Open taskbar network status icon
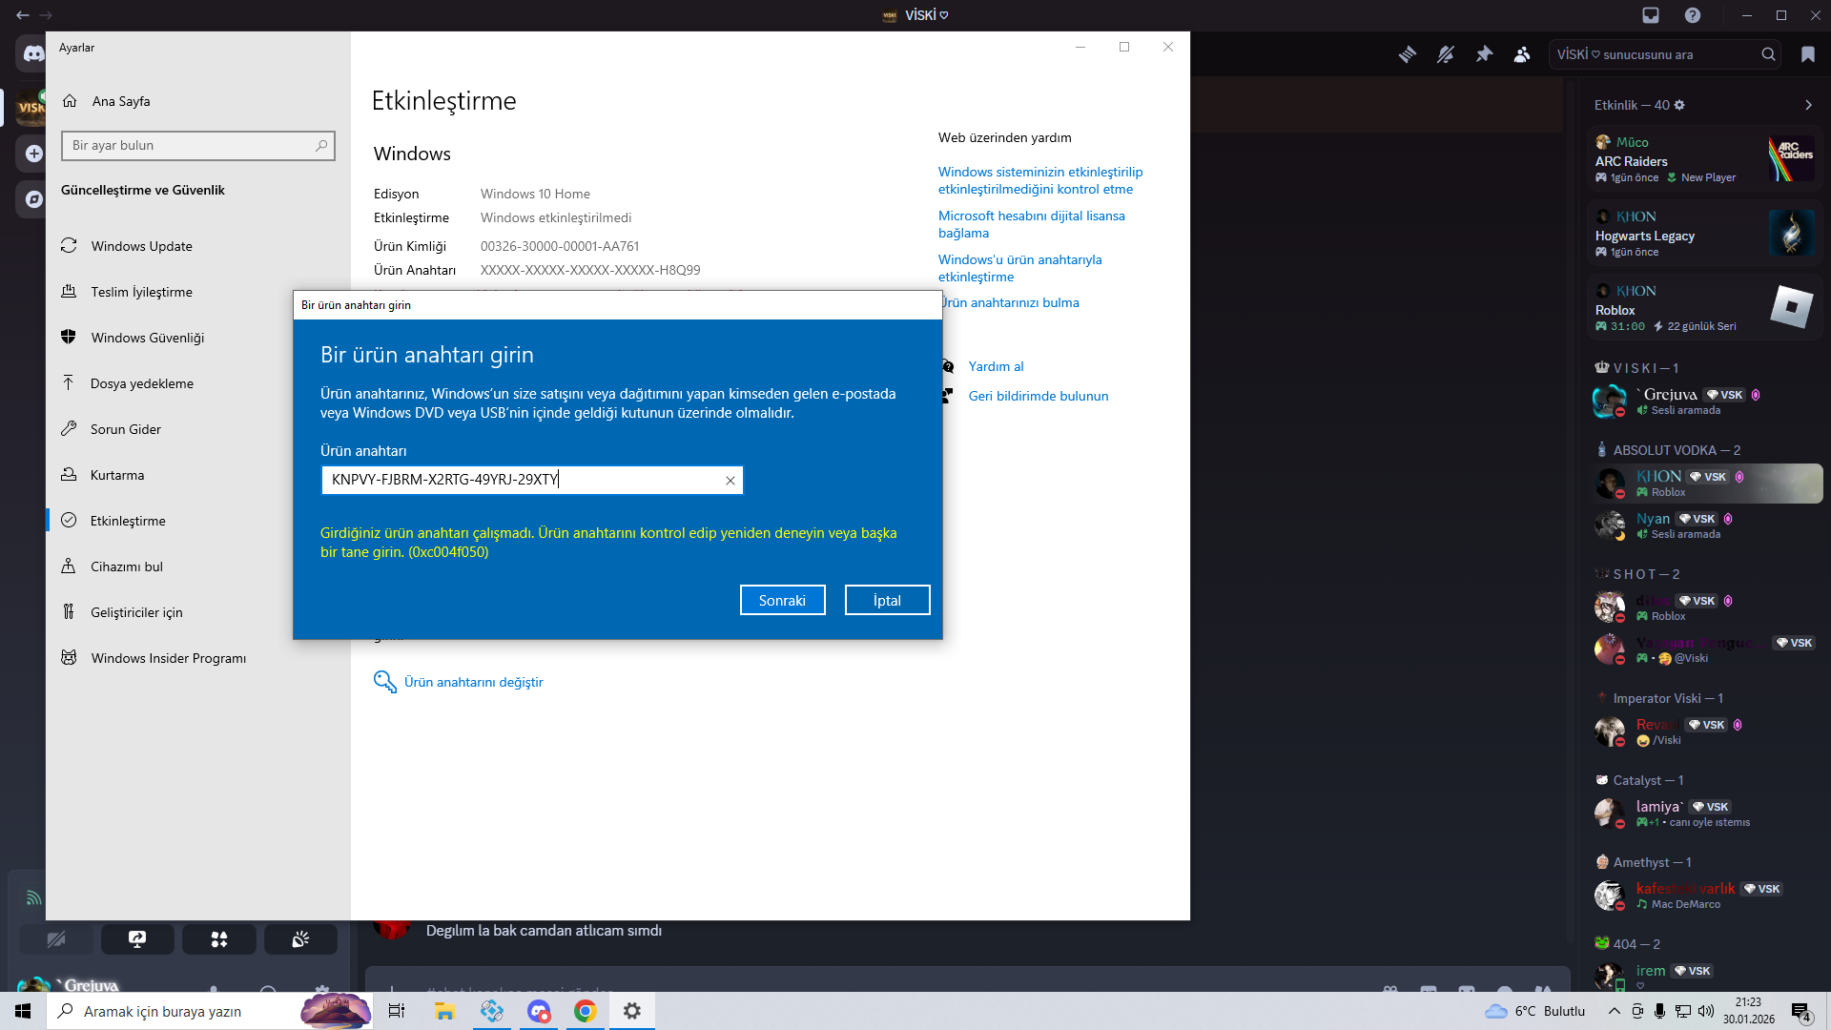This screenshot has width=1831, height=1030. tap(1683, 1011)
